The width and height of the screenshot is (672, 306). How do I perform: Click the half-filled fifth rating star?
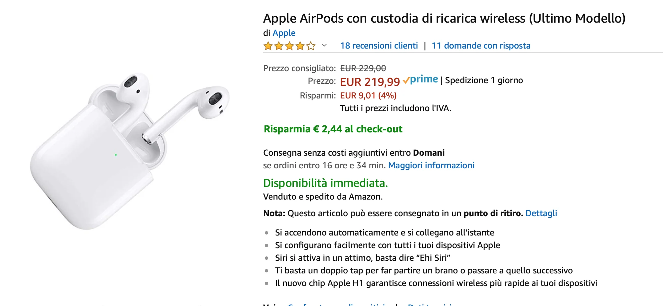(x=310, y=46)
